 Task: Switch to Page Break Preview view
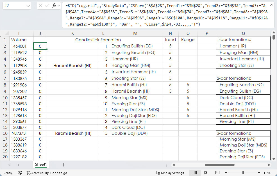point(217,173)
